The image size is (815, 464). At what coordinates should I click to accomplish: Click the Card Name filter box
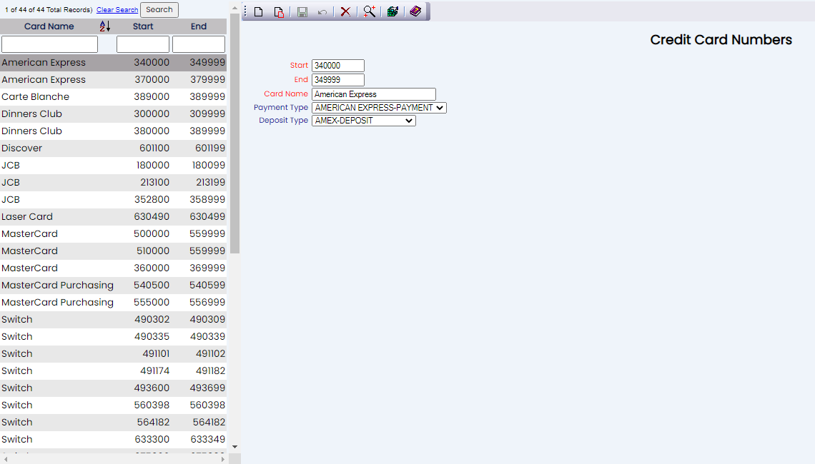coord(49,44)
